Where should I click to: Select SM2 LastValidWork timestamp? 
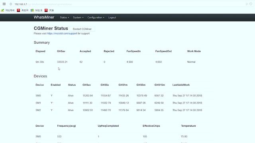click(x=187, y=110)
